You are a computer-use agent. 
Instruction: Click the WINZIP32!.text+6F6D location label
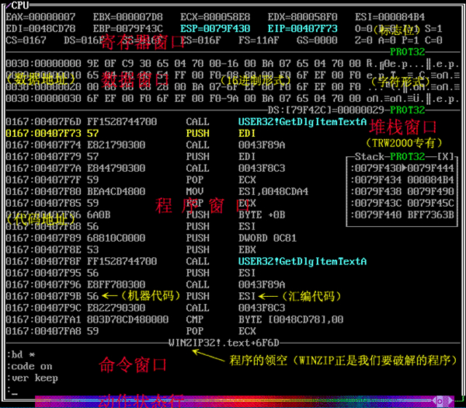pos(224,343)
